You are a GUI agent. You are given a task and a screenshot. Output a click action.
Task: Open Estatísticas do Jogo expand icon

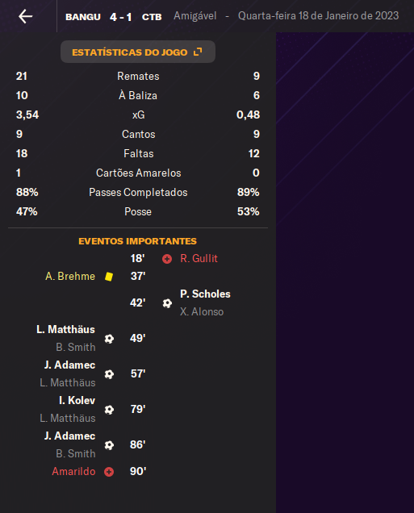tap(198, 52)
